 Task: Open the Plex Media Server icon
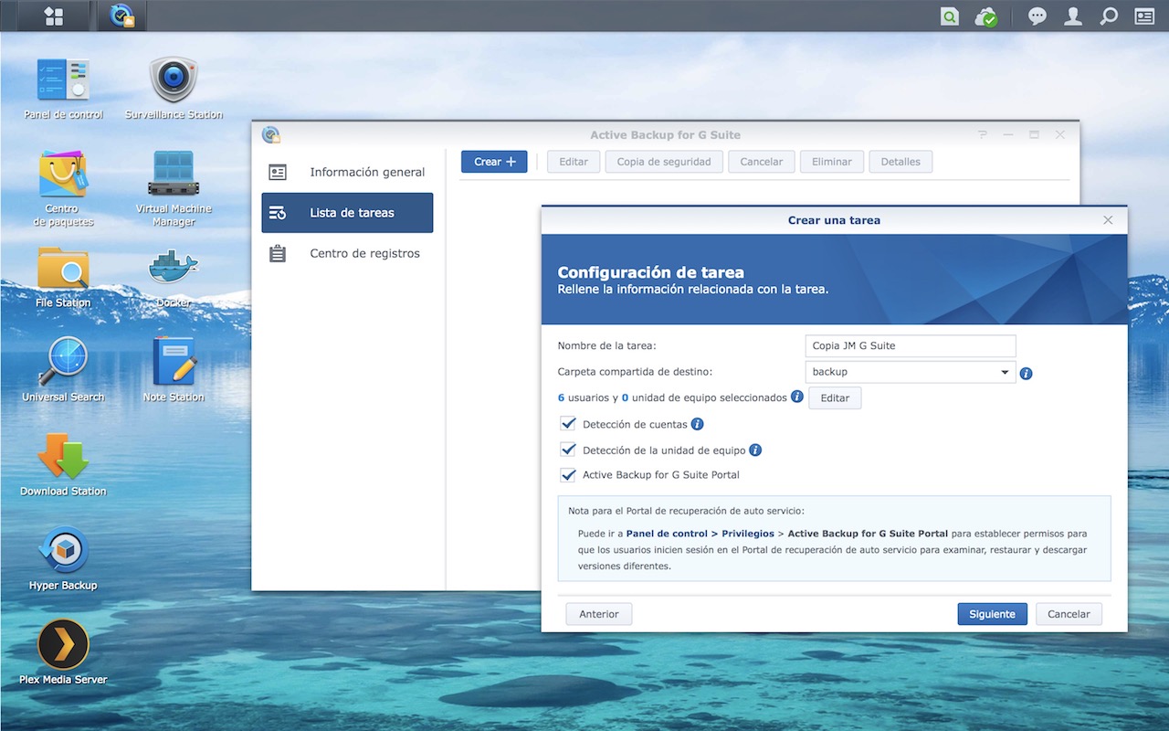coord(63,645)
